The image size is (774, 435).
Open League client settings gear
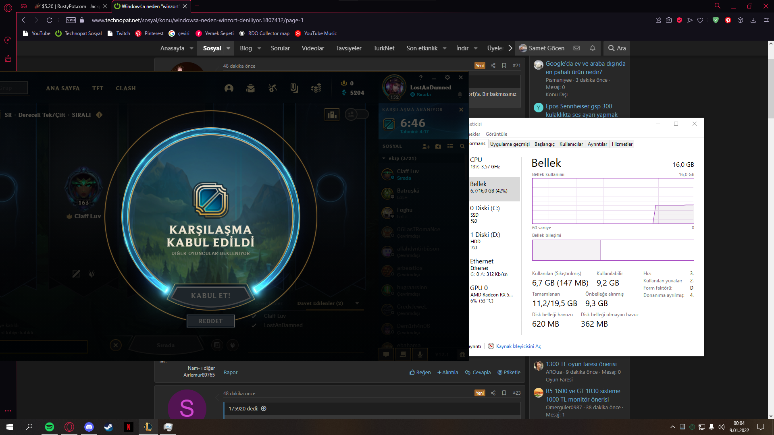(447, 77)
